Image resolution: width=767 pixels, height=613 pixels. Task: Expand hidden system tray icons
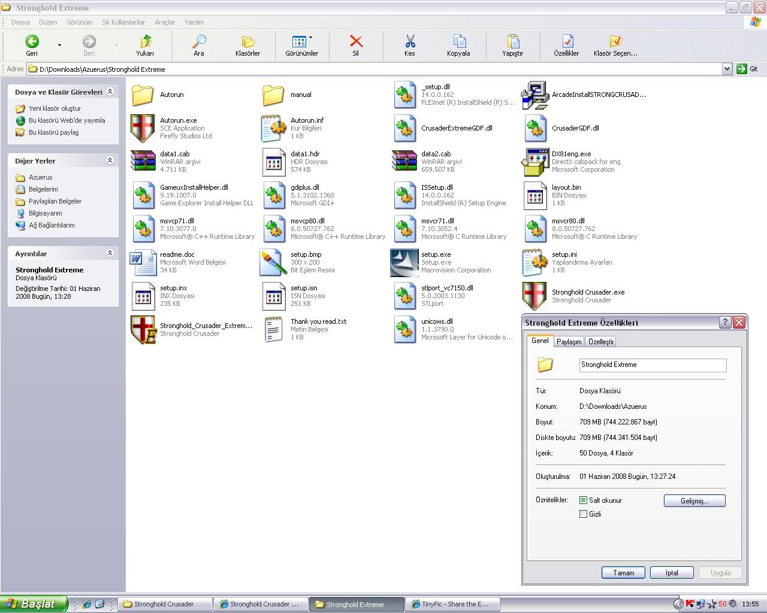(678, 604)
